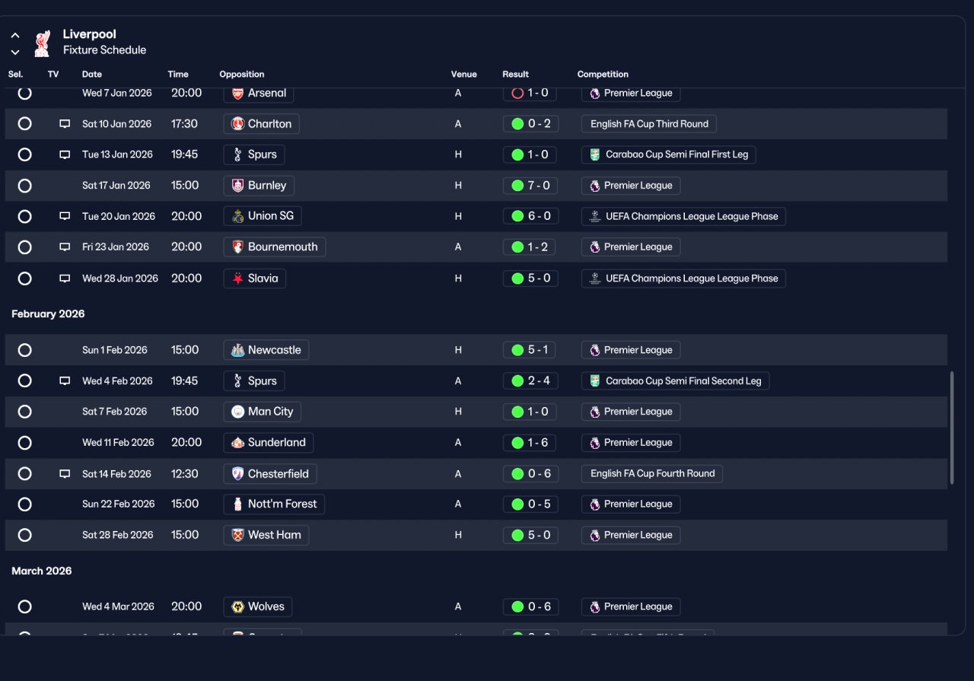974x681 pixels.
Task: Click the Burnley club badge
Action: coord(238,186)
